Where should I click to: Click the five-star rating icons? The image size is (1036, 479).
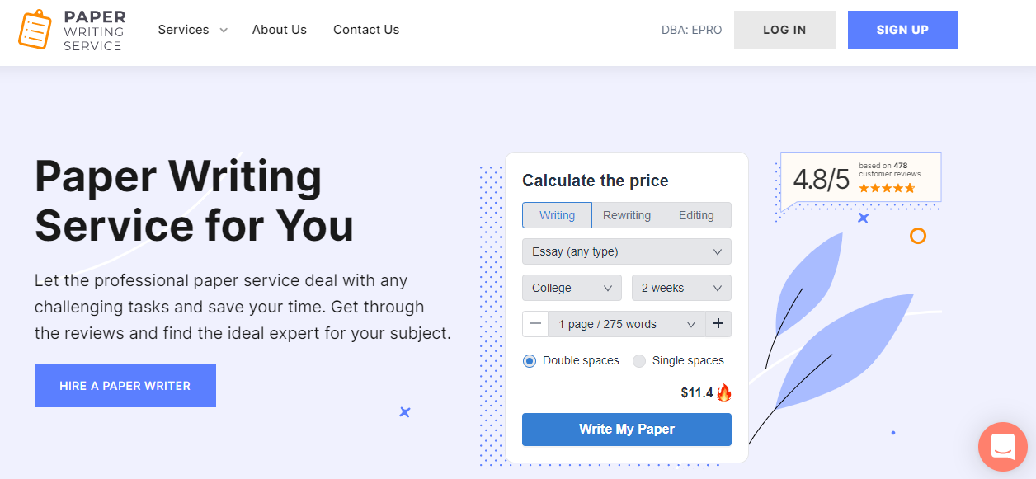pos(887,188)
